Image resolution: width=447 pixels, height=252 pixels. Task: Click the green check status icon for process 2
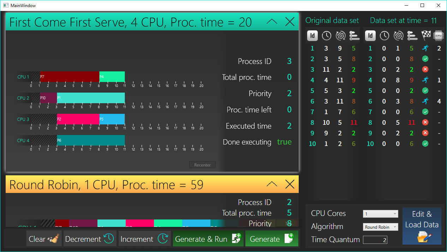point(425,59)
